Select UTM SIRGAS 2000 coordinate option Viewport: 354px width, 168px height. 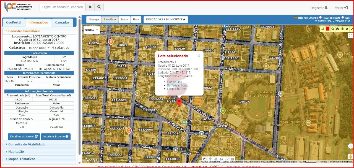[x=296, y=17]
